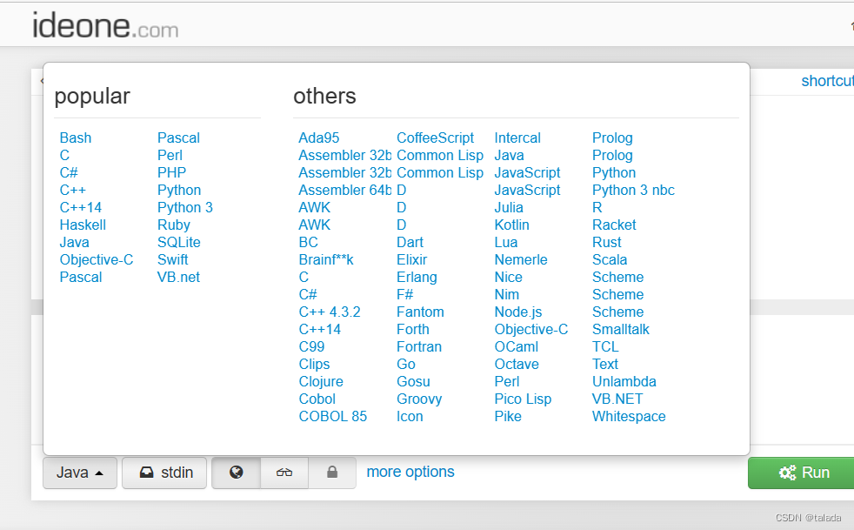Pick Smalltalk from the list

[x=621, y=330]
